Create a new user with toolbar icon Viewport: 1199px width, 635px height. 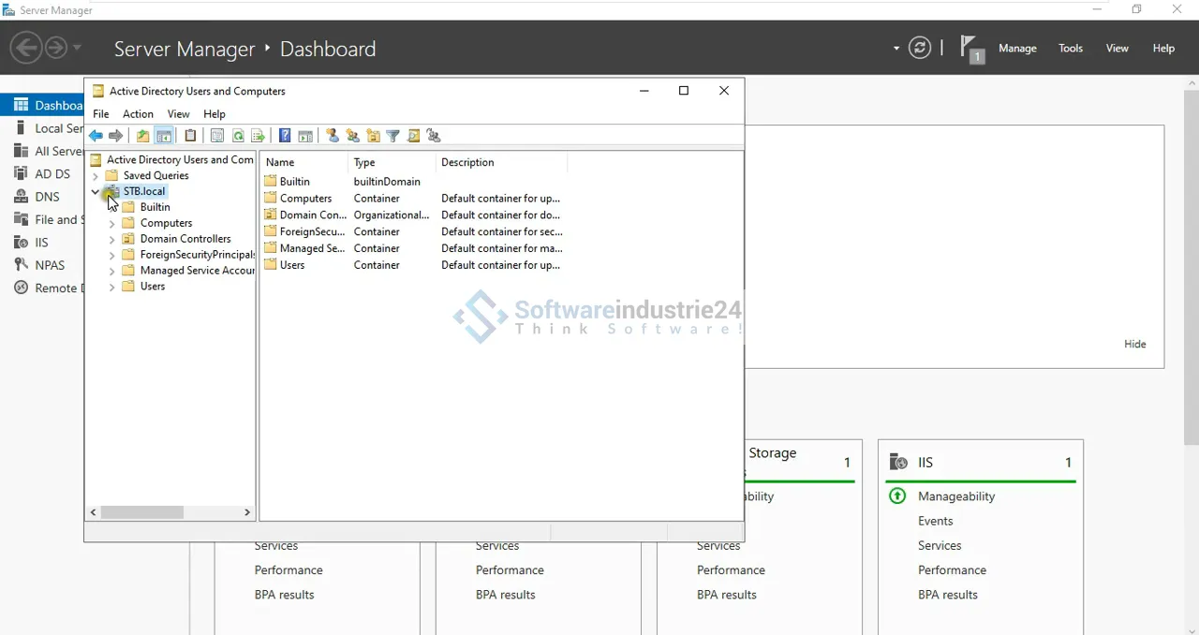coord(333,136)
